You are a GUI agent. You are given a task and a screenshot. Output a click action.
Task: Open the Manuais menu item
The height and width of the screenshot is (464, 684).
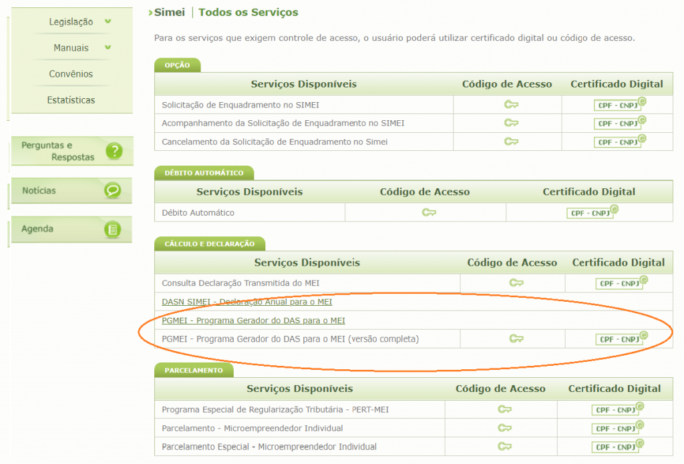pos(71,48)
